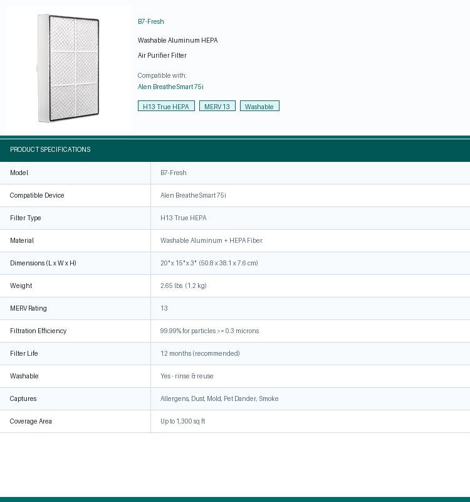The width and height of the screenshot is (470, 502).
Task: Click the '13' MERV rating value
Action: coord(164,308)
